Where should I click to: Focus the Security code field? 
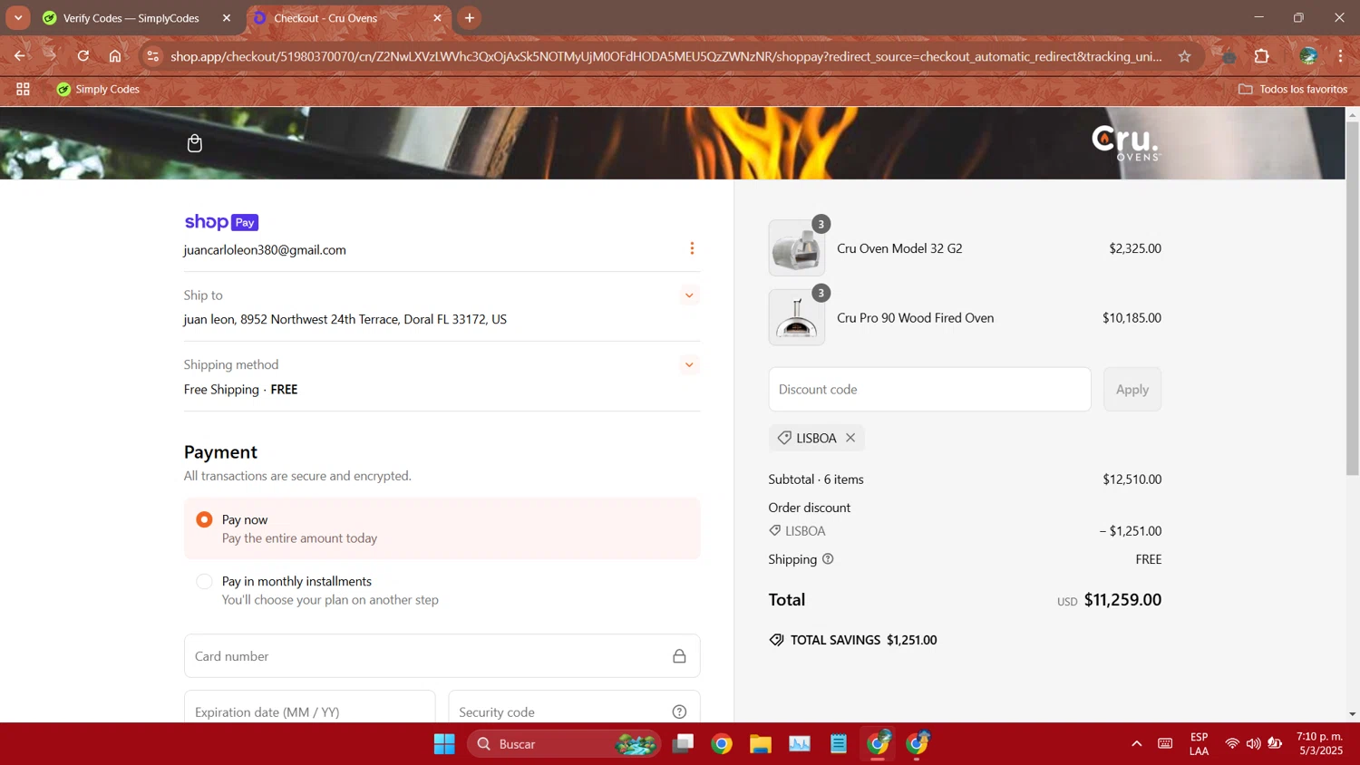pyautogui.click(x=574, y=707)
